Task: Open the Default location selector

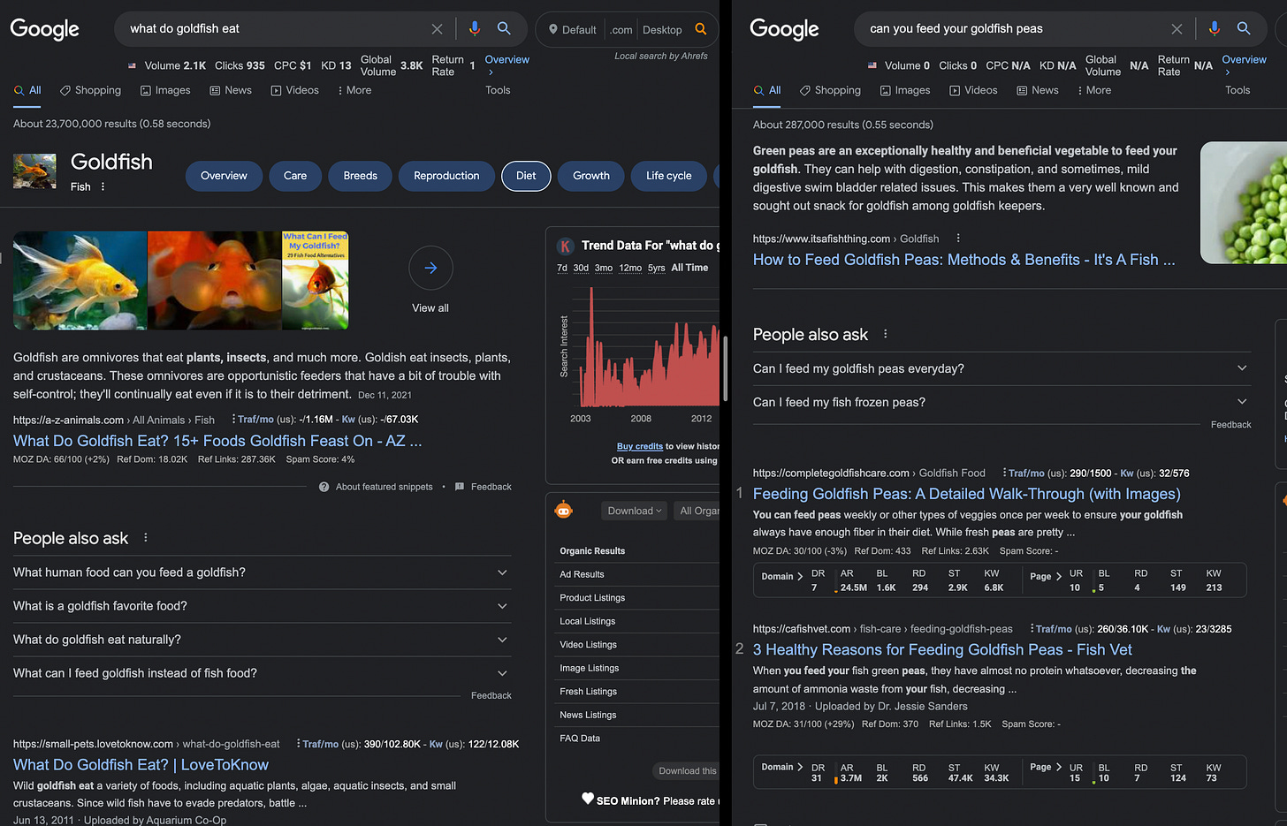Action: point(573,30)
